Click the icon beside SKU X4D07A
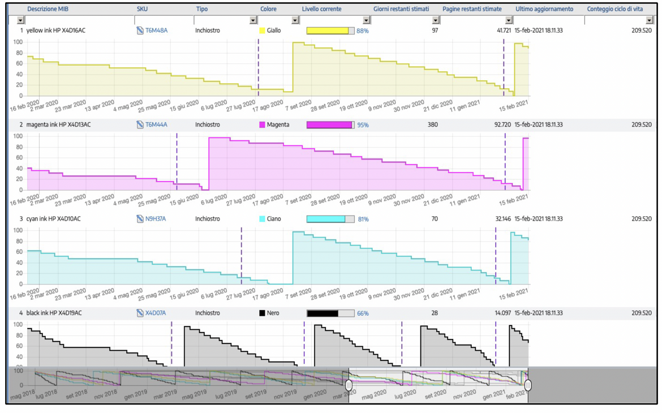The image size is (662, 413). (x=140, y=313)
